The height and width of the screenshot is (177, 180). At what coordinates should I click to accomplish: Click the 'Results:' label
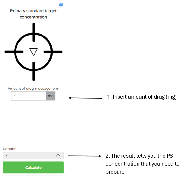(x=10, y=149)
